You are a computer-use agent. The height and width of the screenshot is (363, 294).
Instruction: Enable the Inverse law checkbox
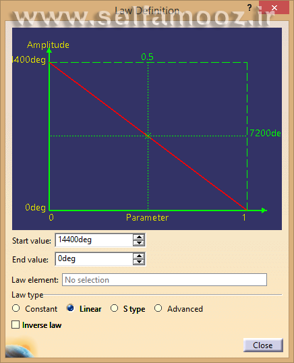pos(16,325)
